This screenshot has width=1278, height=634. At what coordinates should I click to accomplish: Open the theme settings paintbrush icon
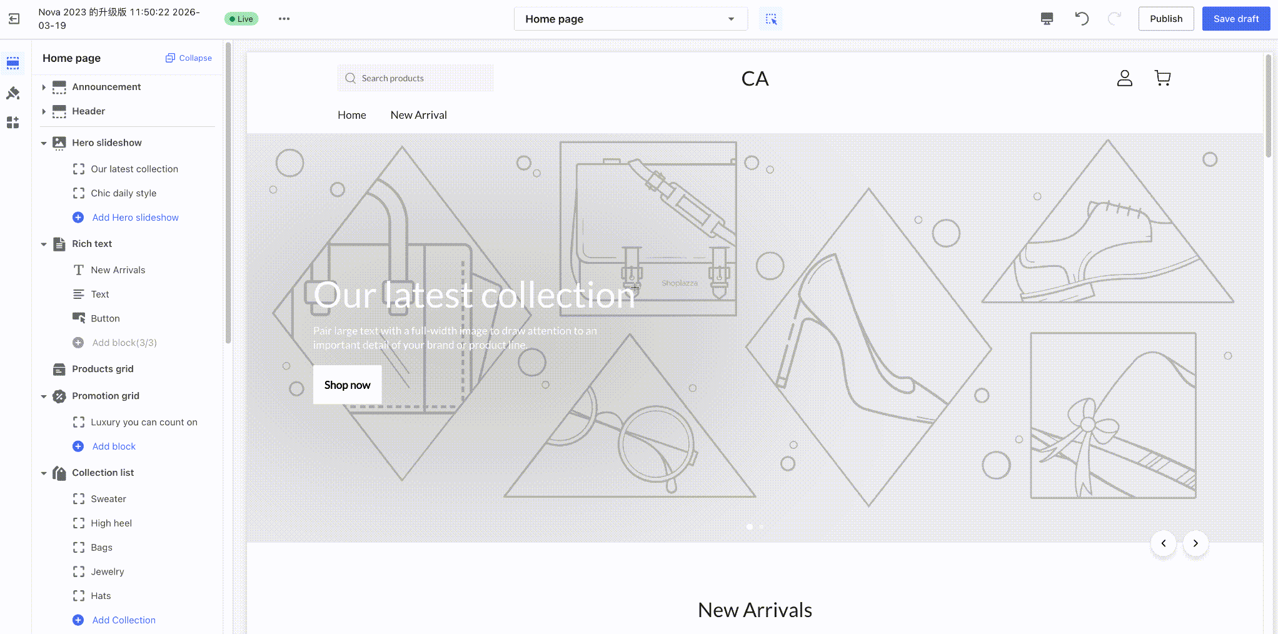pyautogui.click(x=13, y=93)
